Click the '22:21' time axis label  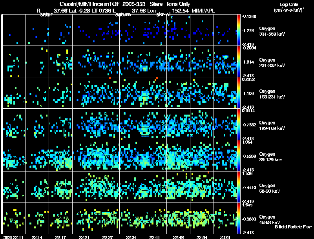84,237
